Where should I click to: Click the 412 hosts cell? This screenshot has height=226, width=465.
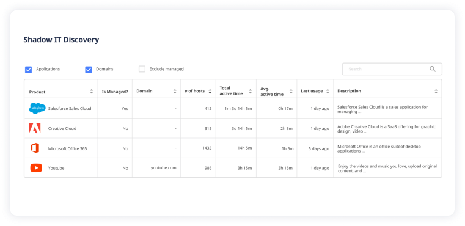tap(208, 109)
